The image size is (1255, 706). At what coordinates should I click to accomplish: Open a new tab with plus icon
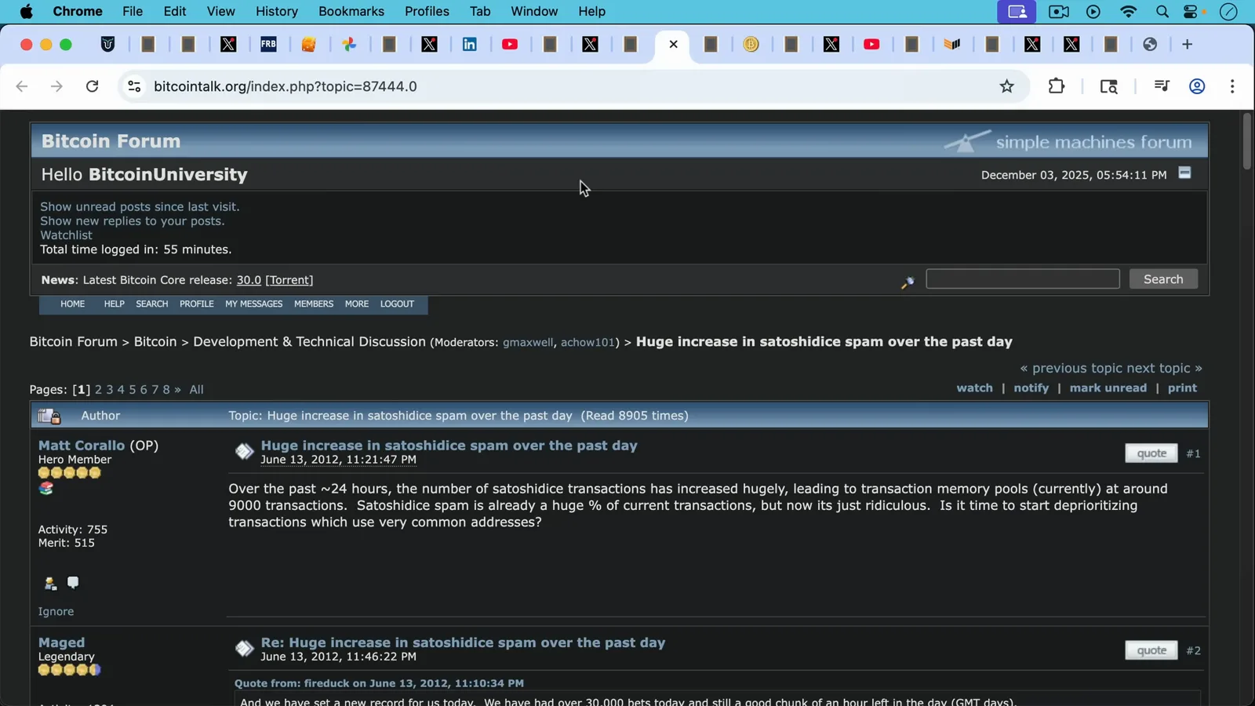(x=1187, y=45)
